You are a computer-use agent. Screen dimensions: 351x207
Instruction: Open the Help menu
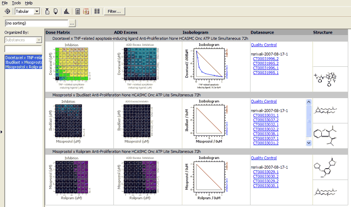tap(29, 3)
